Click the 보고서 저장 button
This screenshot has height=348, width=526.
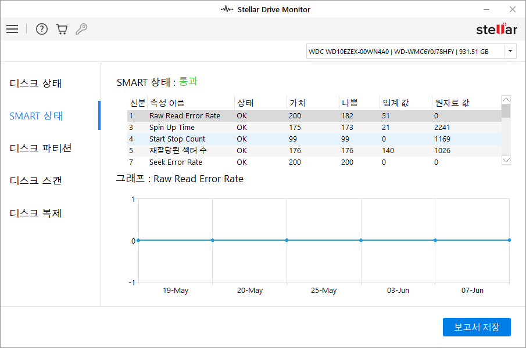(x=476, y=327)
